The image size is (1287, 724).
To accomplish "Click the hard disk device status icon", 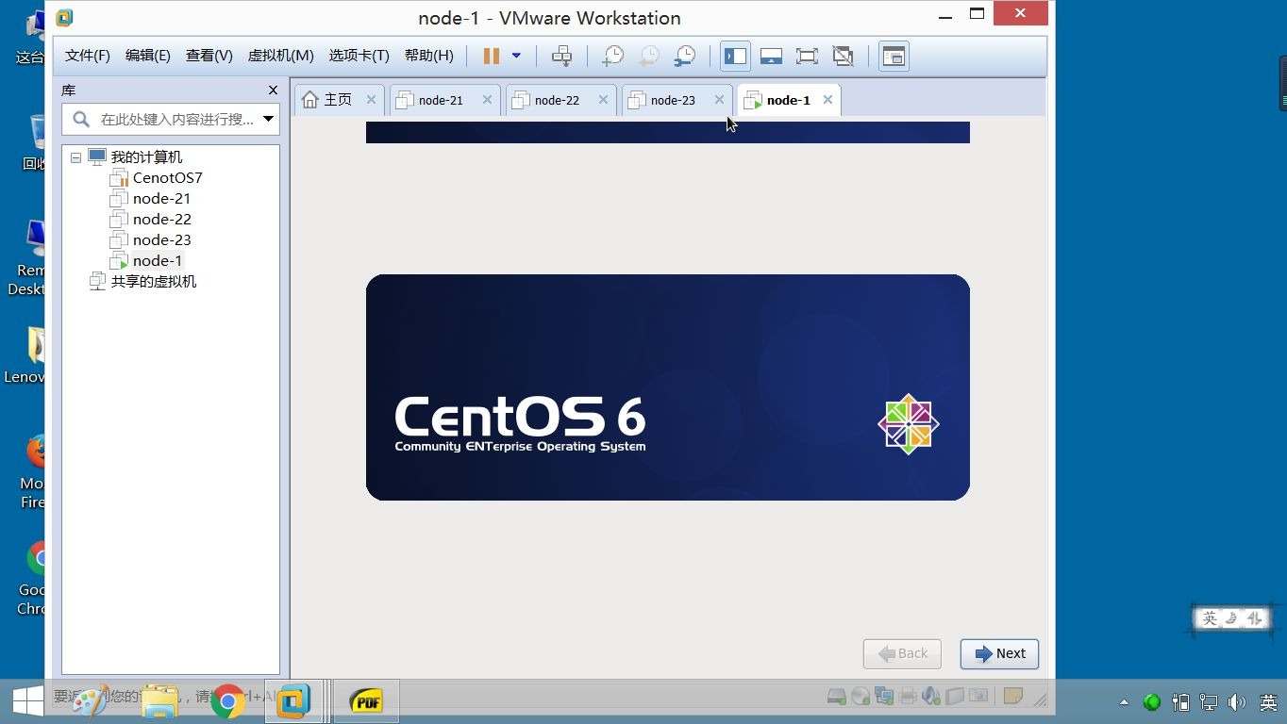I will [x=836, y=697].
